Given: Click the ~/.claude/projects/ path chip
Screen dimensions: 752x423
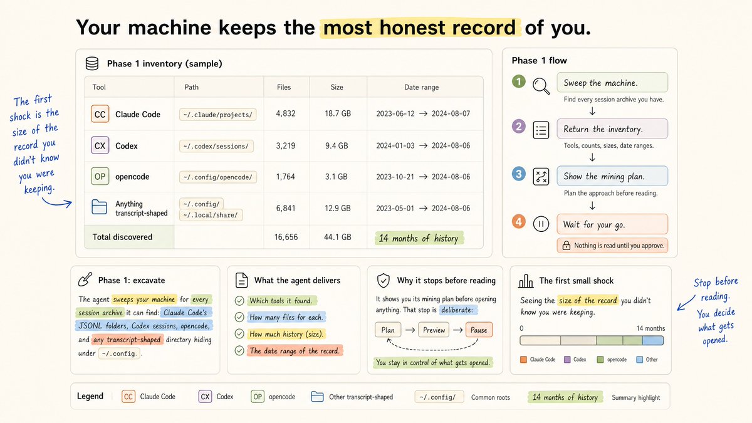Looking at the screenshot, I should click(216, 115).
